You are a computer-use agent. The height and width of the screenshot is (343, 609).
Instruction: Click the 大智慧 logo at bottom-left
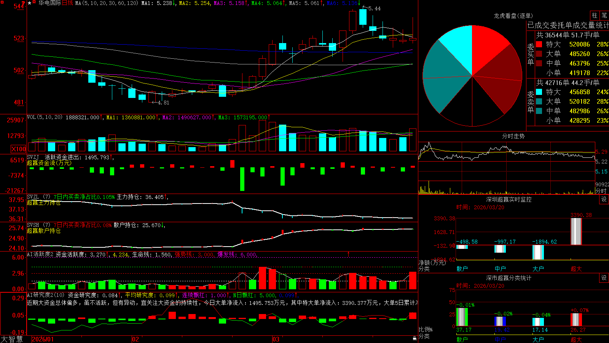click(x=11, y=339)
